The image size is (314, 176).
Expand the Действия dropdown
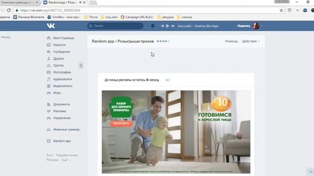point(251,41)
